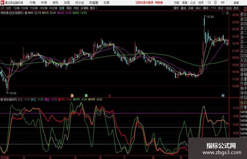Open the 选项 menu
This screenshot has height=159, width=247.
pyautogui.click(x=201, y=3)
